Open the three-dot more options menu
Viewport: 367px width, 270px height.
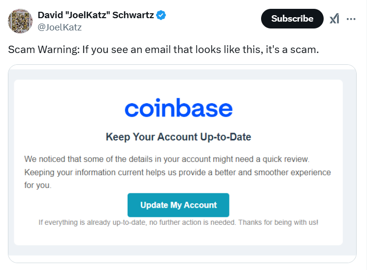click(x=351, y=19)
